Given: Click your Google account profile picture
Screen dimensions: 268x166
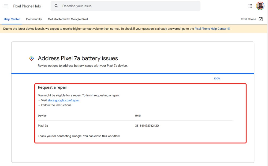Looking at the screenshot, I should click(x=260, y=6).
